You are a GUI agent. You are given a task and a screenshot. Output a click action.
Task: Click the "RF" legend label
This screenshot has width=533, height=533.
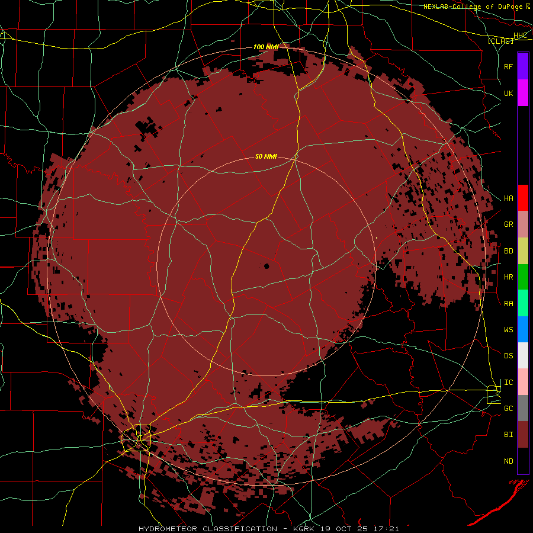508,66
